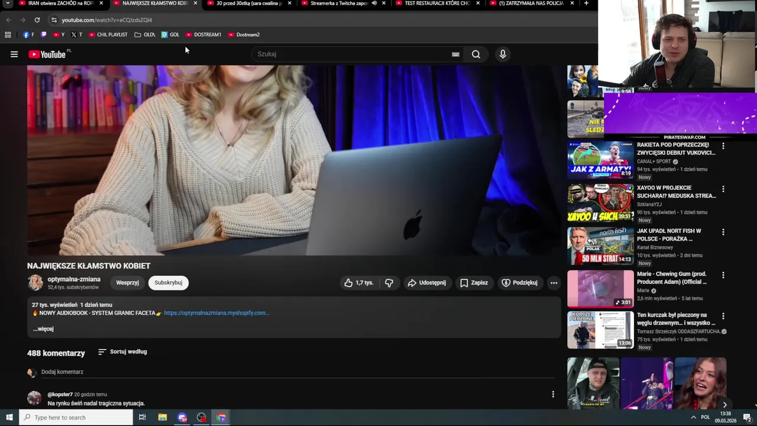Open optymalna-zmiana channel name link
The height and width of the screenshot is (426, 757).
(x=74, y=279)
